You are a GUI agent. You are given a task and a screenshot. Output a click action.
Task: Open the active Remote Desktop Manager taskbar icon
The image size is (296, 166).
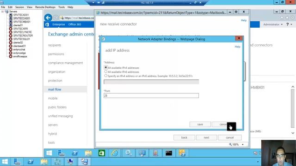tap(84, 162)
